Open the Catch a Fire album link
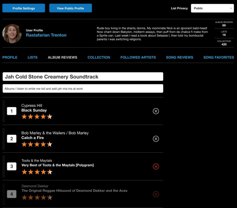The height and width of the screenshot is (208, 237). (33, 138)
